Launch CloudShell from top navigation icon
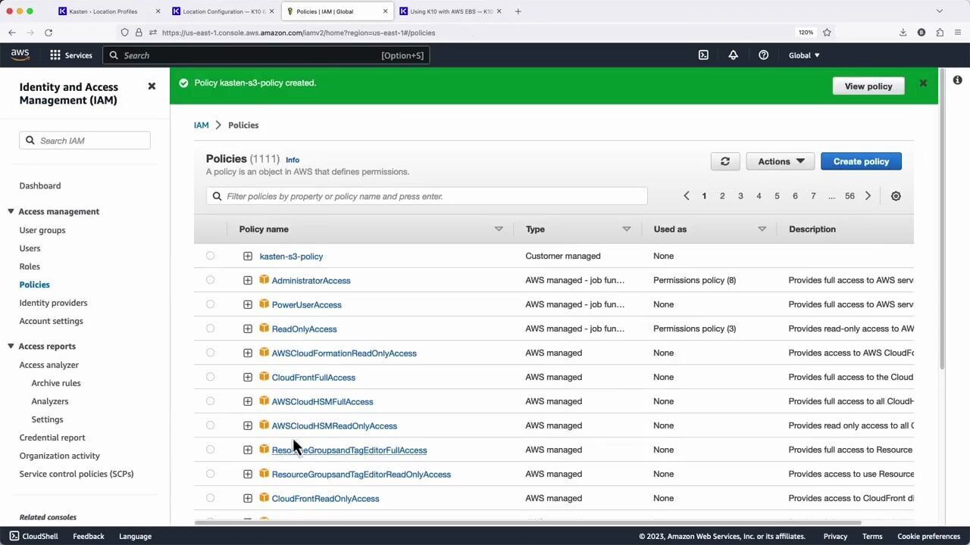The image size is (970, 545). [x=703, y=55]
